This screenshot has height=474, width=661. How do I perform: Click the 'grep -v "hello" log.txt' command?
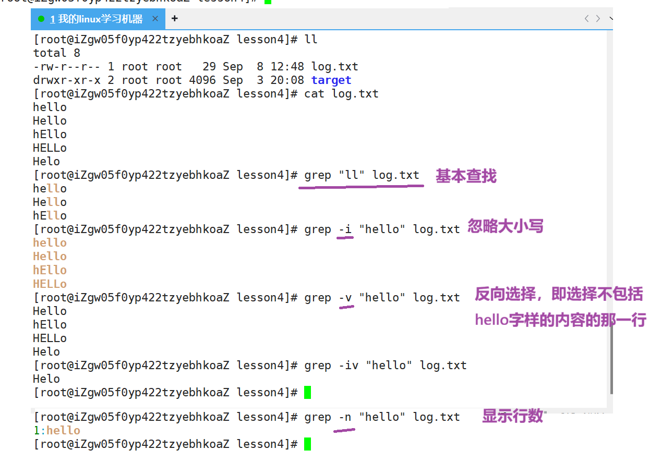tap(382, 298)
